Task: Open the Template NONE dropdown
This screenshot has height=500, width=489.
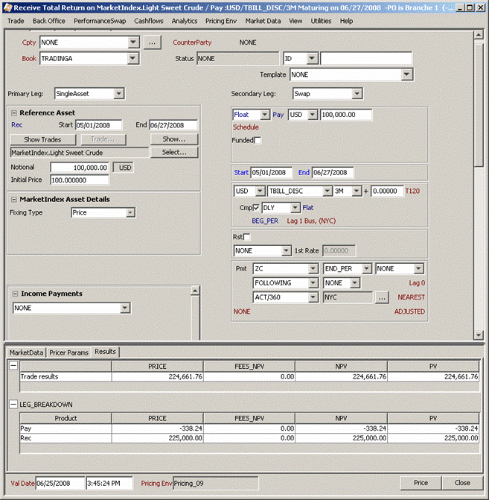Action: (x=406, y=75)
